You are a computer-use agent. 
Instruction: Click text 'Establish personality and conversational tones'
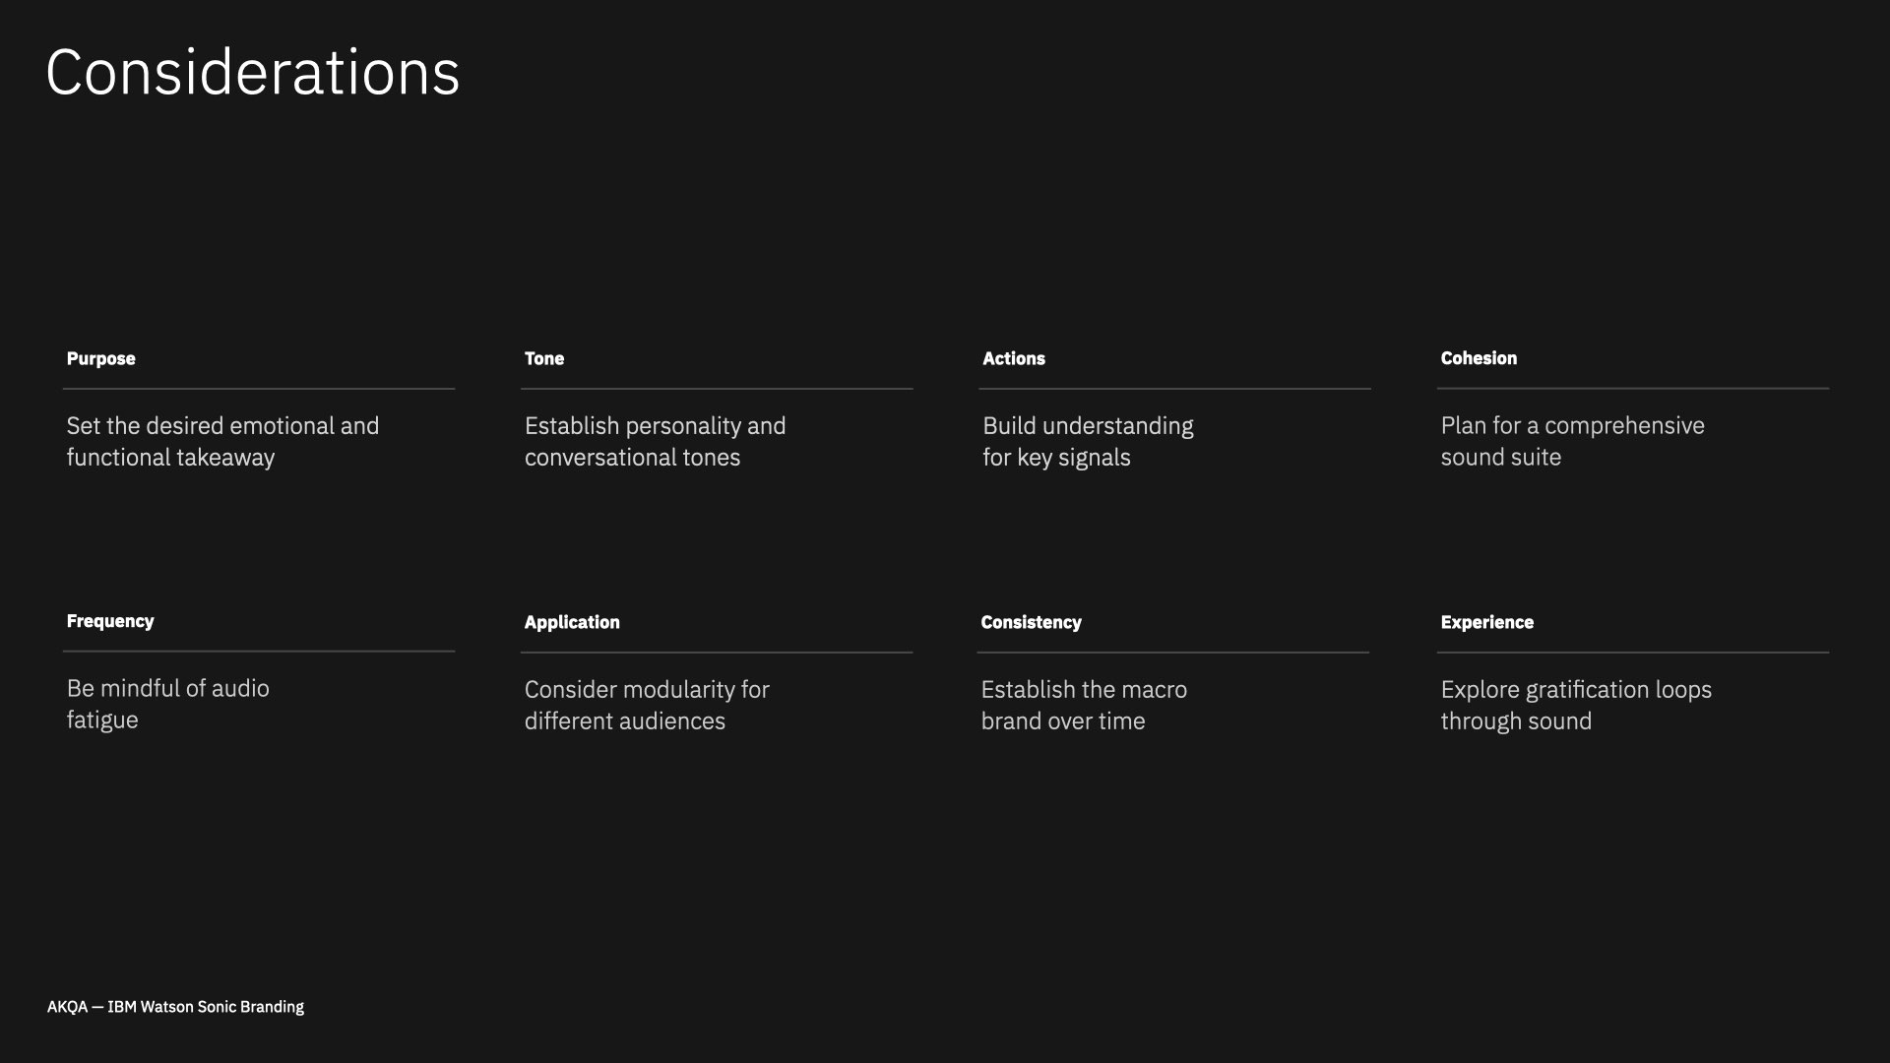pos(655,441)
